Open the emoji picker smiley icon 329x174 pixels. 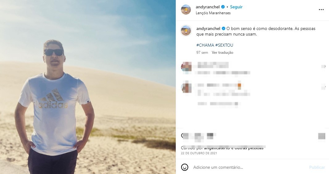click(185, 167)
